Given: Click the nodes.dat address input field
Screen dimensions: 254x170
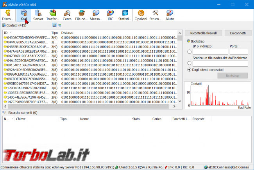Looking at the screenshot, I should pyautogui.click(x=220, y=64).
